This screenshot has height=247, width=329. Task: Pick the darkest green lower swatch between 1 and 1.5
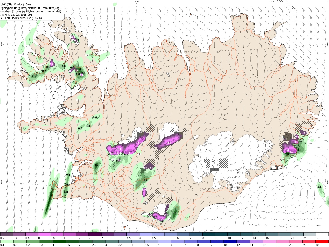(59, 241)
